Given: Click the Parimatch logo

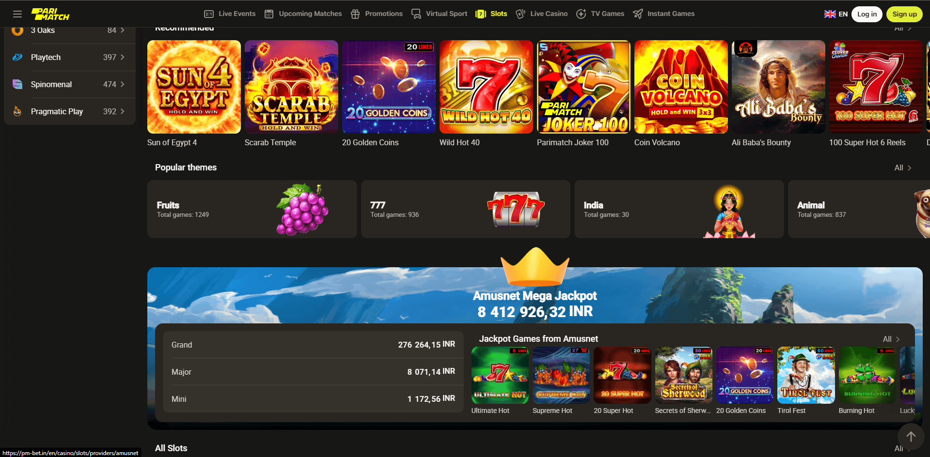Looking at the screenshot, I should pyautogui.click(x=50, y=14).
